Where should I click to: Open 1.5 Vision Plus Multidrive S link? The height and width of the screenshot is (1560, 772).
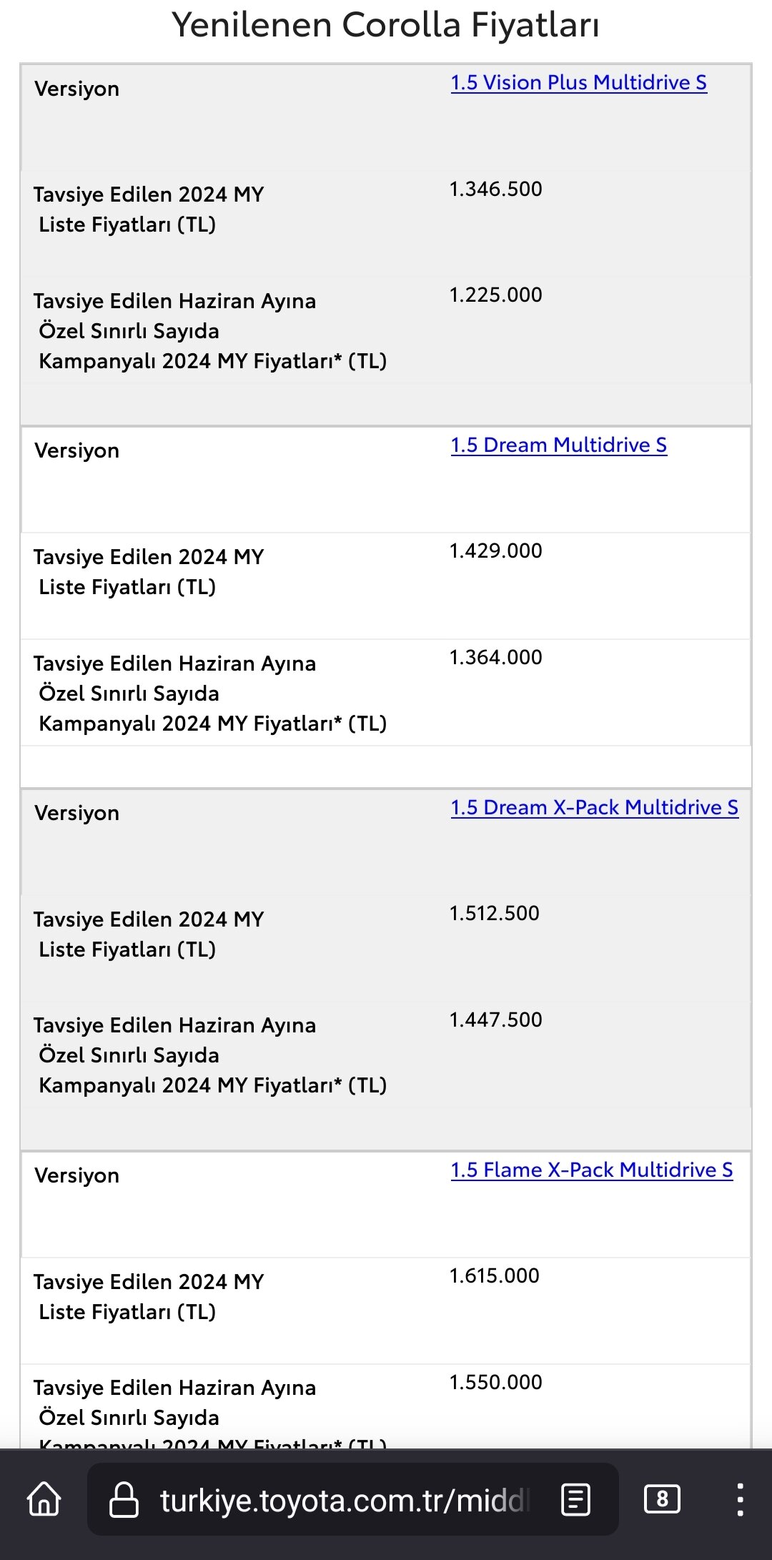click(579, 83)
